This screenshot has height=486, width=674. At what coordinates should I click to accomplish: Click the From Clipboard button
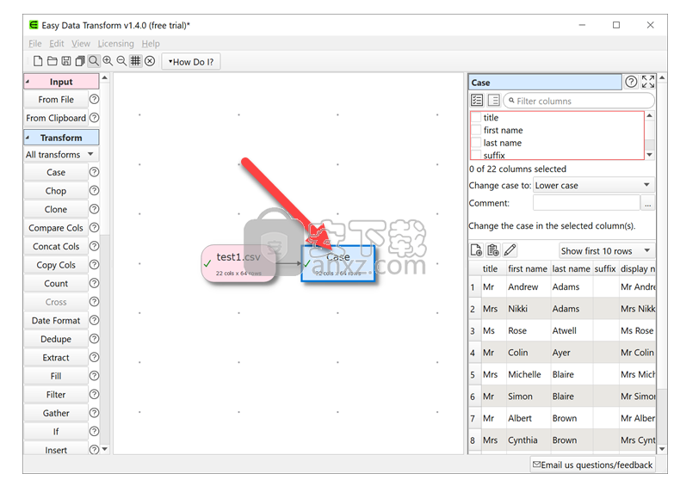(56, 118)
